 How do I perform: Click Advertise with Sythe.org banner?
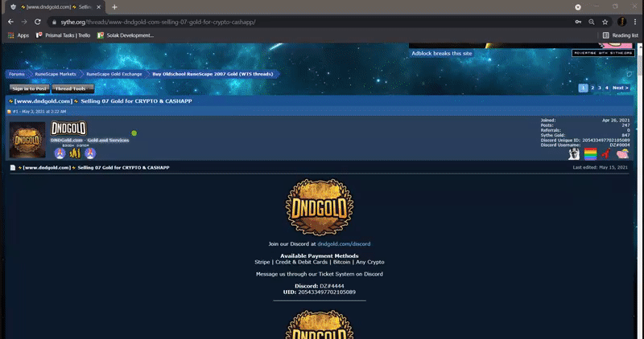tap(603, 53)
